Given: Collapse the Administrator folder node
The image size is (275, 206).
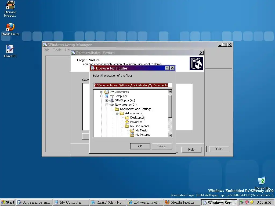Looking at the screenshot, I should (x=117, y=113).
